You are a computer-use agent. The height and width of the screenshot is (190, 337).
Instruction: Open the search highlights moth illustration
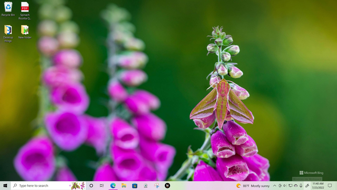tap(77, 185)
